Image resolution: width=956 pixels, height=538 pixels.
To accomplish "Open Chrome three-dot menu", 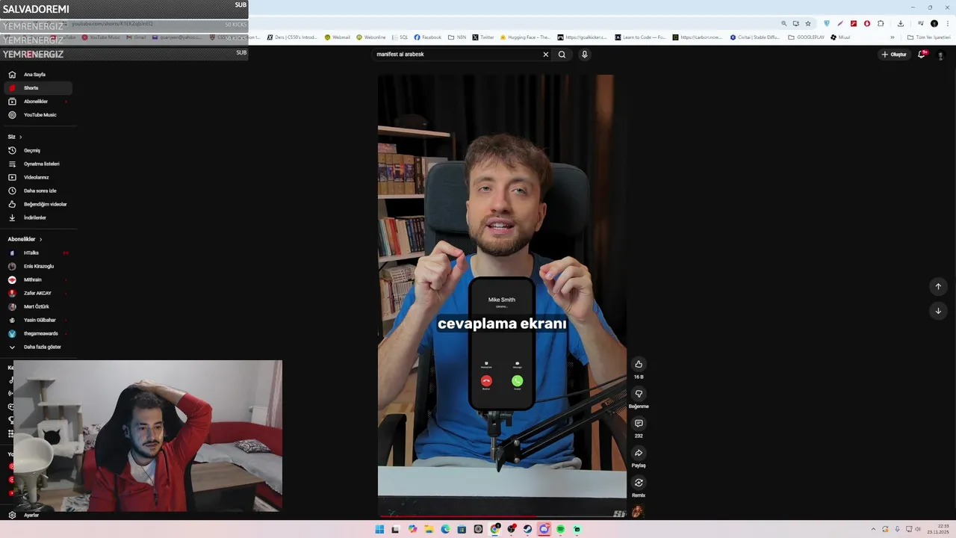I will [x=947, y=23].
